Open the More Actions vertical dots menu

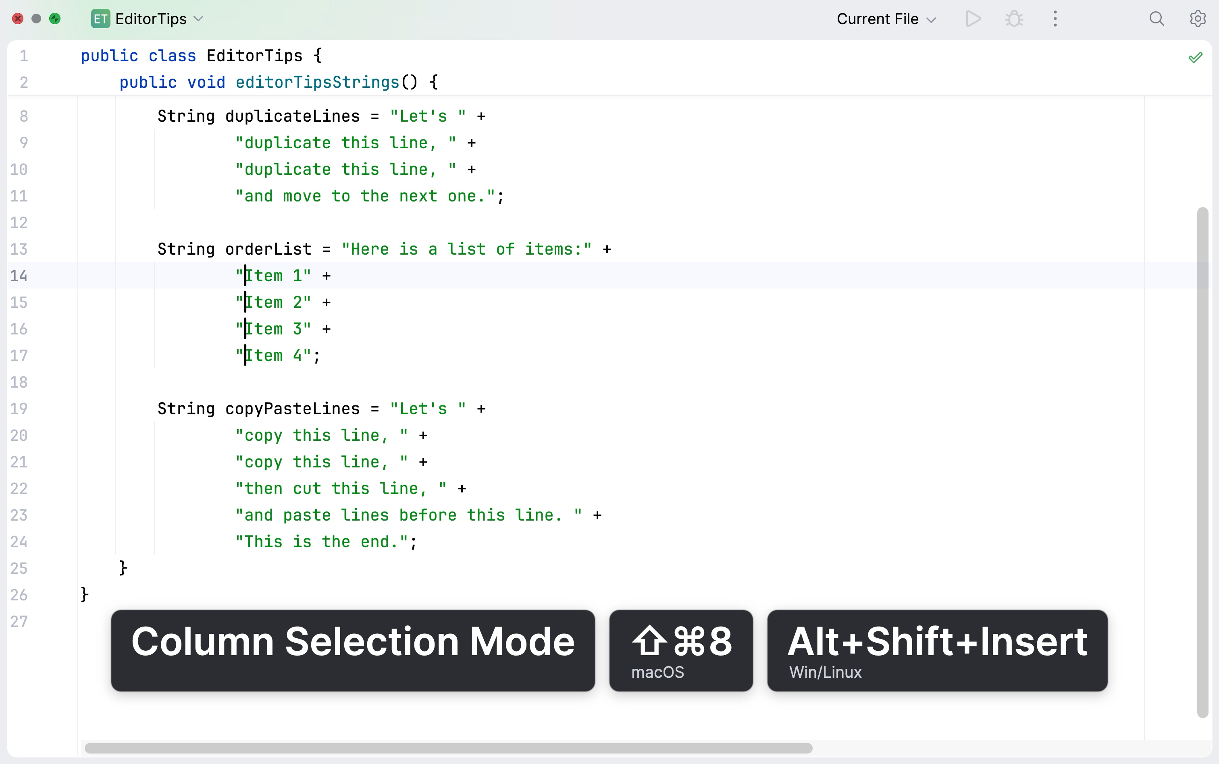(x=1055, y=19)
